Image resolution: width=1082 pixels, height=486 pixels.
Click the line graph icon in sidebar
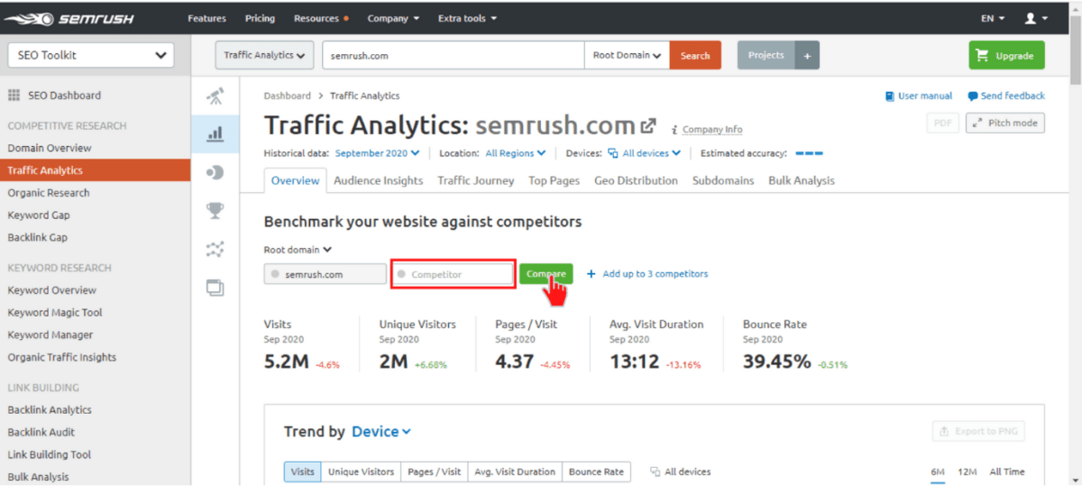tap(215, 250)
